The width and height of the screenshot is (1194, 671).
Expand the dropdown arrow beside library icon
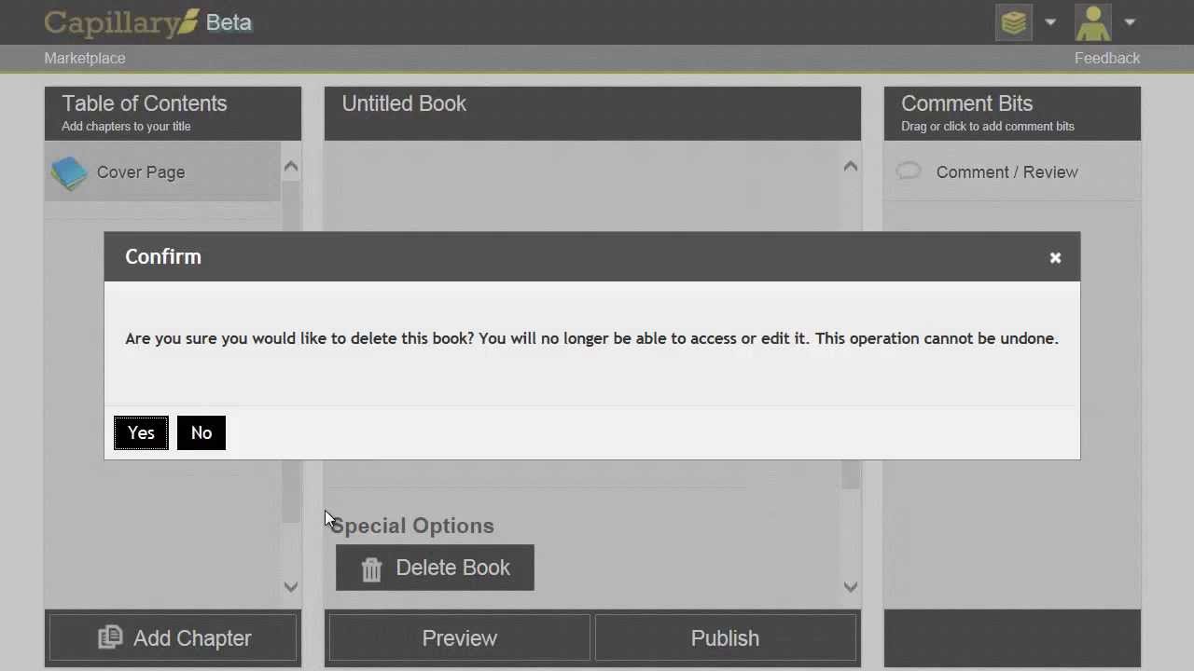point(1050,22)
